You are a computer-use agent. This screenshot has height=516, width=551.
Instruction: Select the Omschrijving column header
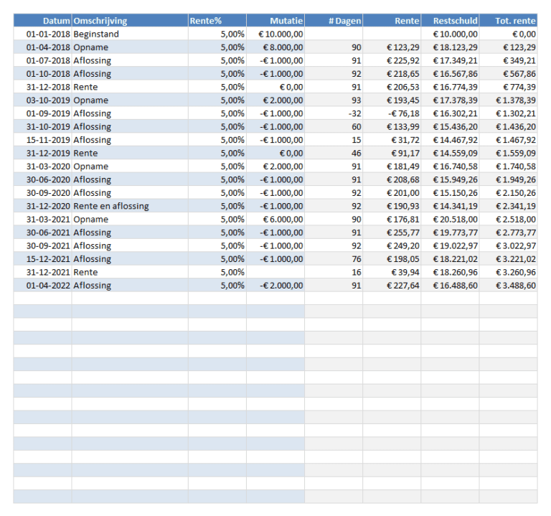100,21
